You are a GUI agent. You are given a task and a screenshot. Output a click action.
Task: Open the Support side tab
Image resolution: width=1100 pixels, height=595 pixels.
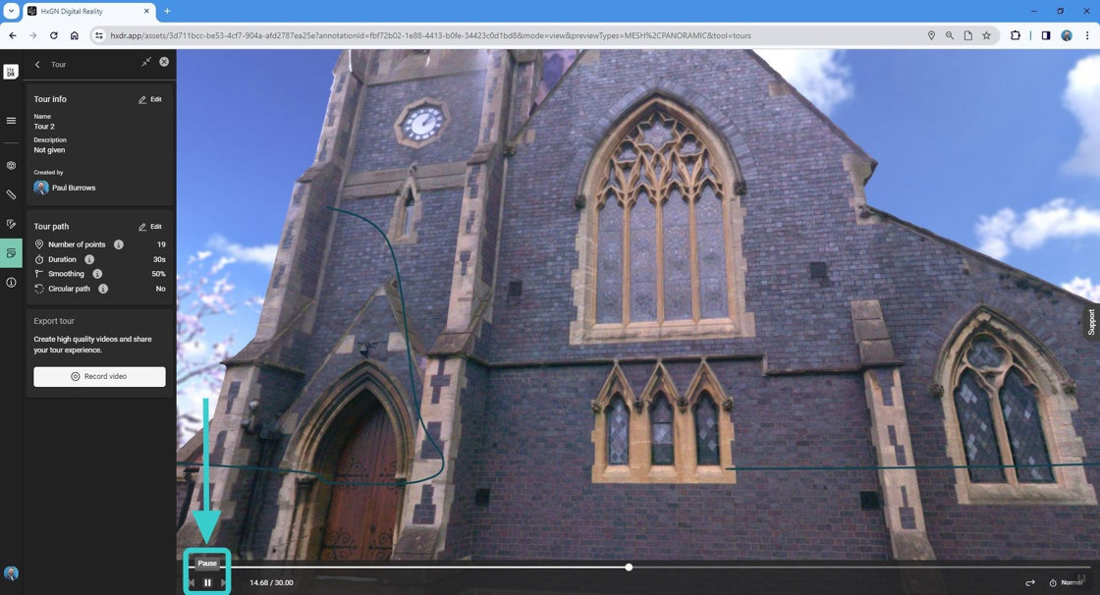1091,322
